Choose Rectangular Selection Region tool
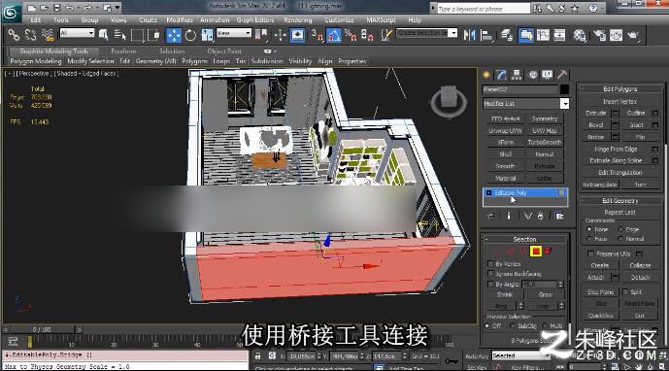Viewport: 669px width, 371px height. tap(137, 35)
